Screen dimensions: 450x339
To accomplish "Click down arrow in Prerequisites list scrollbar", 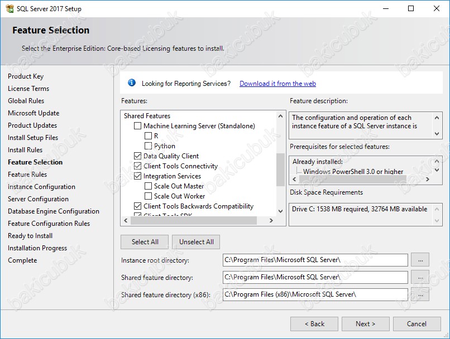I will (437, 170).
